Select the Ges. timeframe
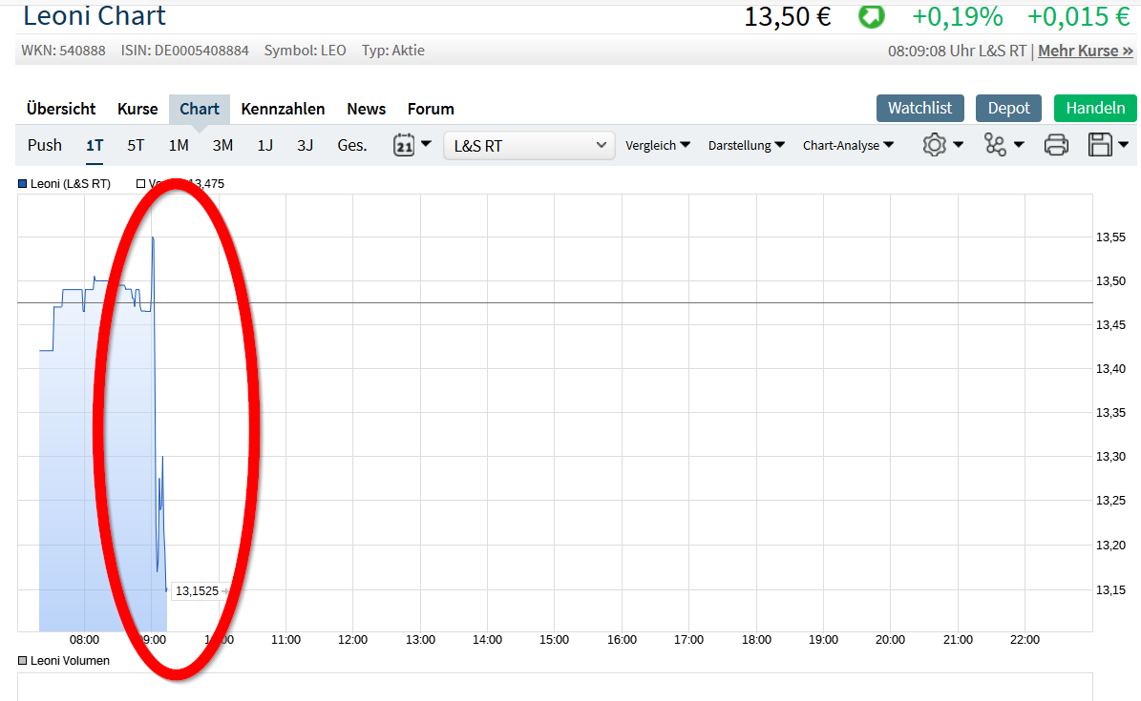Screen dimensions: 1141x701 (x=352, y=145)
